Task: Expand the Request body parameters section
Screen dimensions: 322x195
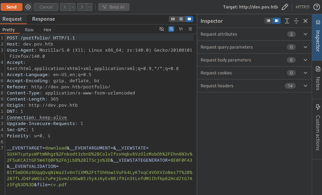Action: coord(305,60)
